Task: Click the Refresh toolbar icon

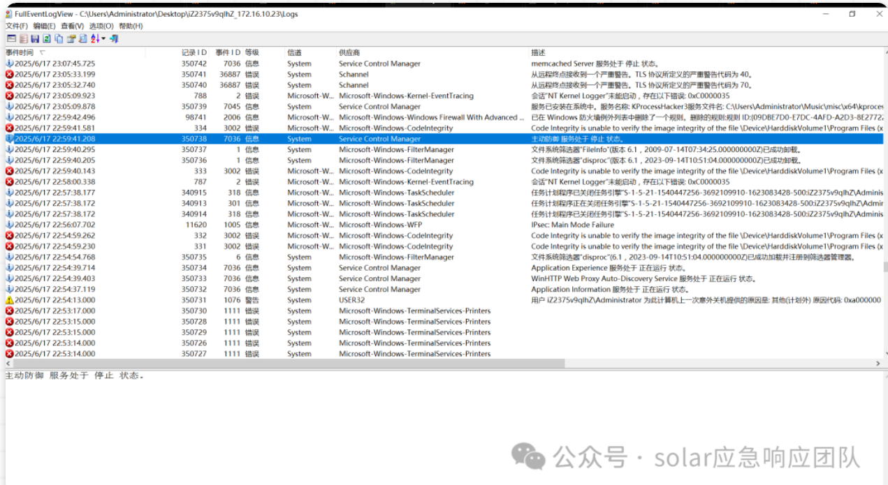Action: (x=47, y=39)
